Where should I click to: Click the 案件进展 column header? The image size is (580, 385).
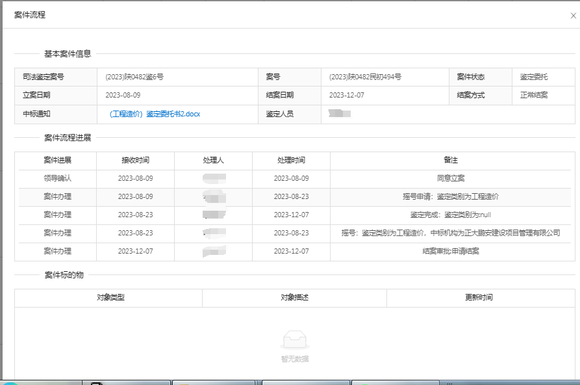(x=57, y=160)
